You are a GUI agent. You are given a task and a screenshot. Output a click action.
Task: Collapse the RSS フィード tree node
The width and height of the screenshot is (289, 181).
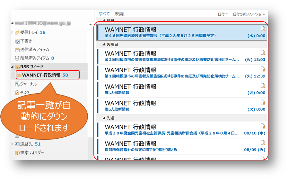(12, 67)
